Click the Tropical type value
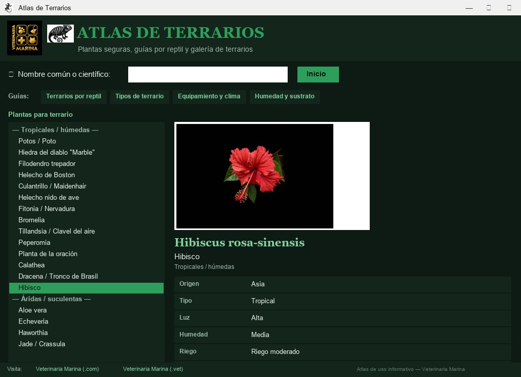The width and height of the screenshot is (521, 377). point(263,301)
